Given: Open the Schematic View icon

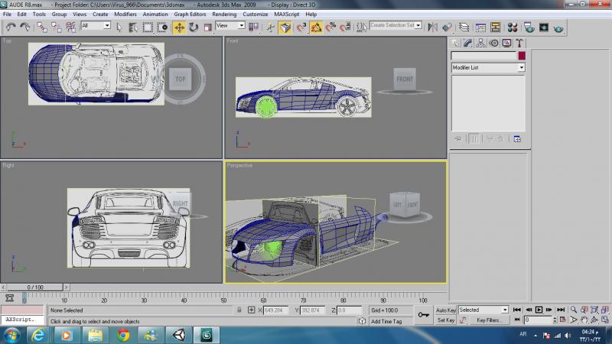Looking at the screenshot, I should tap(495, 28).
